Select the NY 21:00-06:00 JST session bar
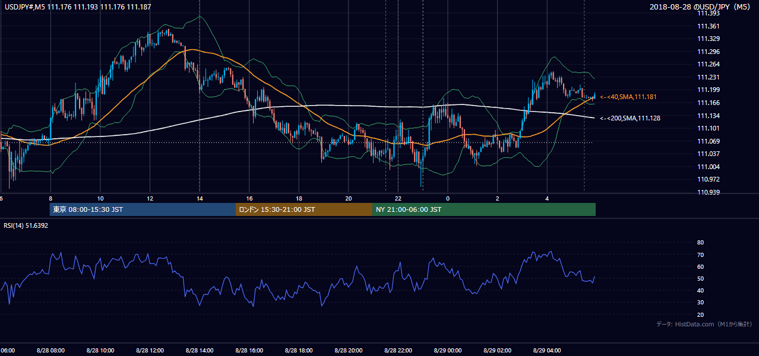 coord(484,209)
